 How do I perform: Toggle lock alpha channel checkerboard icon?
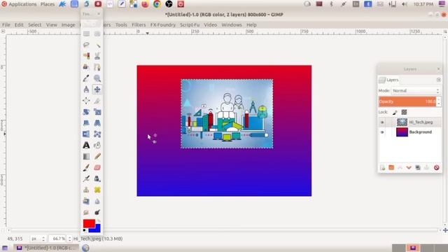pyautogui.click(x=404, y=112)
